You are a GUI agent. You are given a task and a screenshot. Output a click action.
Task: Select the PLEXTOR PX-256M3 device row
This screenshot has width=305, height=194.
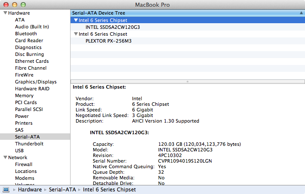click(188, 41)
